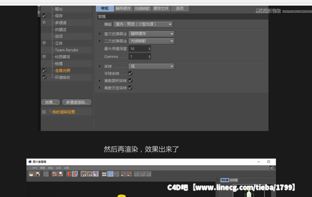
Task: Enable the 多通道 checkbox
Action: coord(44,22)
